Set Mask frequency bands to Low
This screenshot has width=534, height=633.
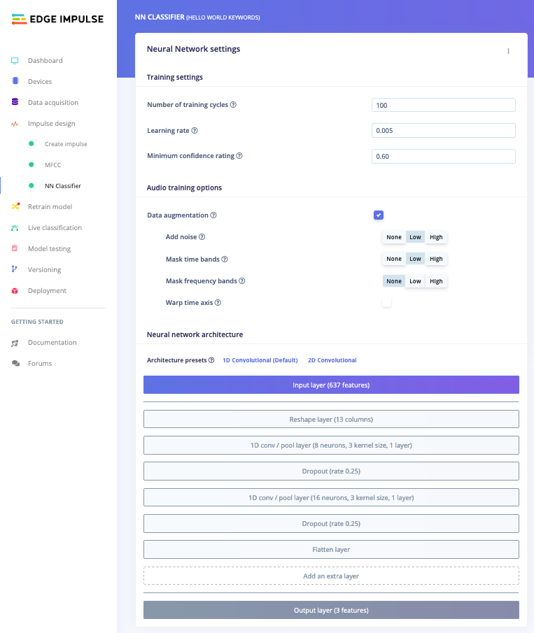[x=415, y=281]
